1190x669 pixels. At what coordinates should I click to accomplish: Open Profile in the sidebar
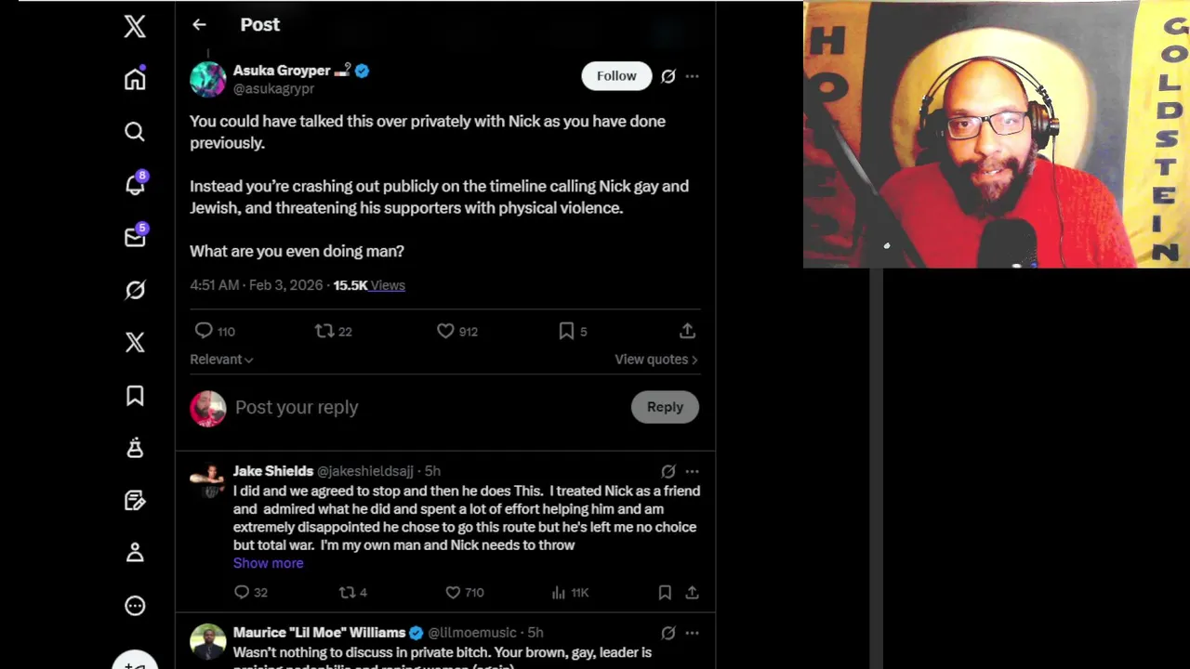pyautogui.click(x=135, y=553)
